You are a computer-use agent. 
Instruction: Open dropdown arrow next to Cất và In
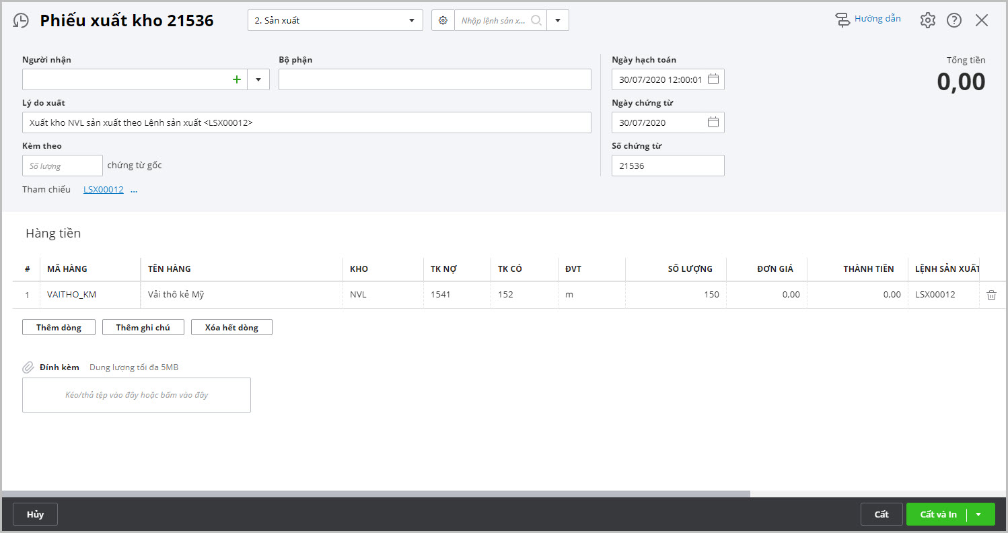pyautogui.click(x=979, y=514)
